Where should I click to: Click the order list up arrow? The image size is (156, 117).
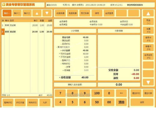click(x=37, y=13)
